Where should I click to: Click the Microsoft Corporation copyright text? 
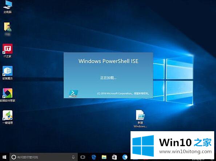pos(123,93)
